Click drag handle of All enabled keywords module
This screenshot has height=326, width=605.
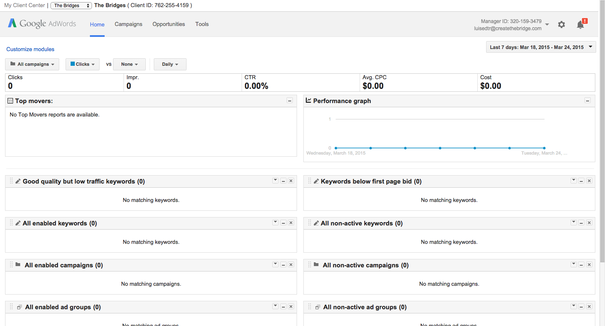coord(11,223)
